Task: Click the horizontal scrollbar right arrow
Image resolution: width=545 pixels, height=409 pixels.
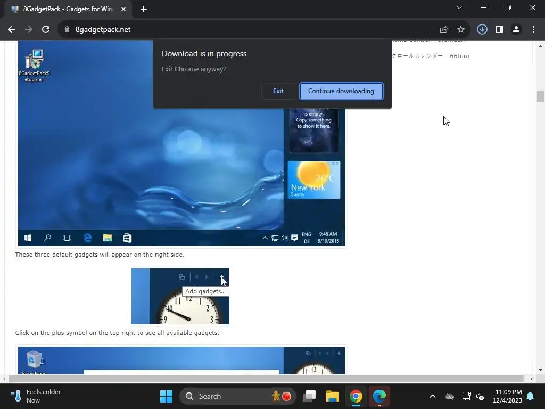Action: 531,379
